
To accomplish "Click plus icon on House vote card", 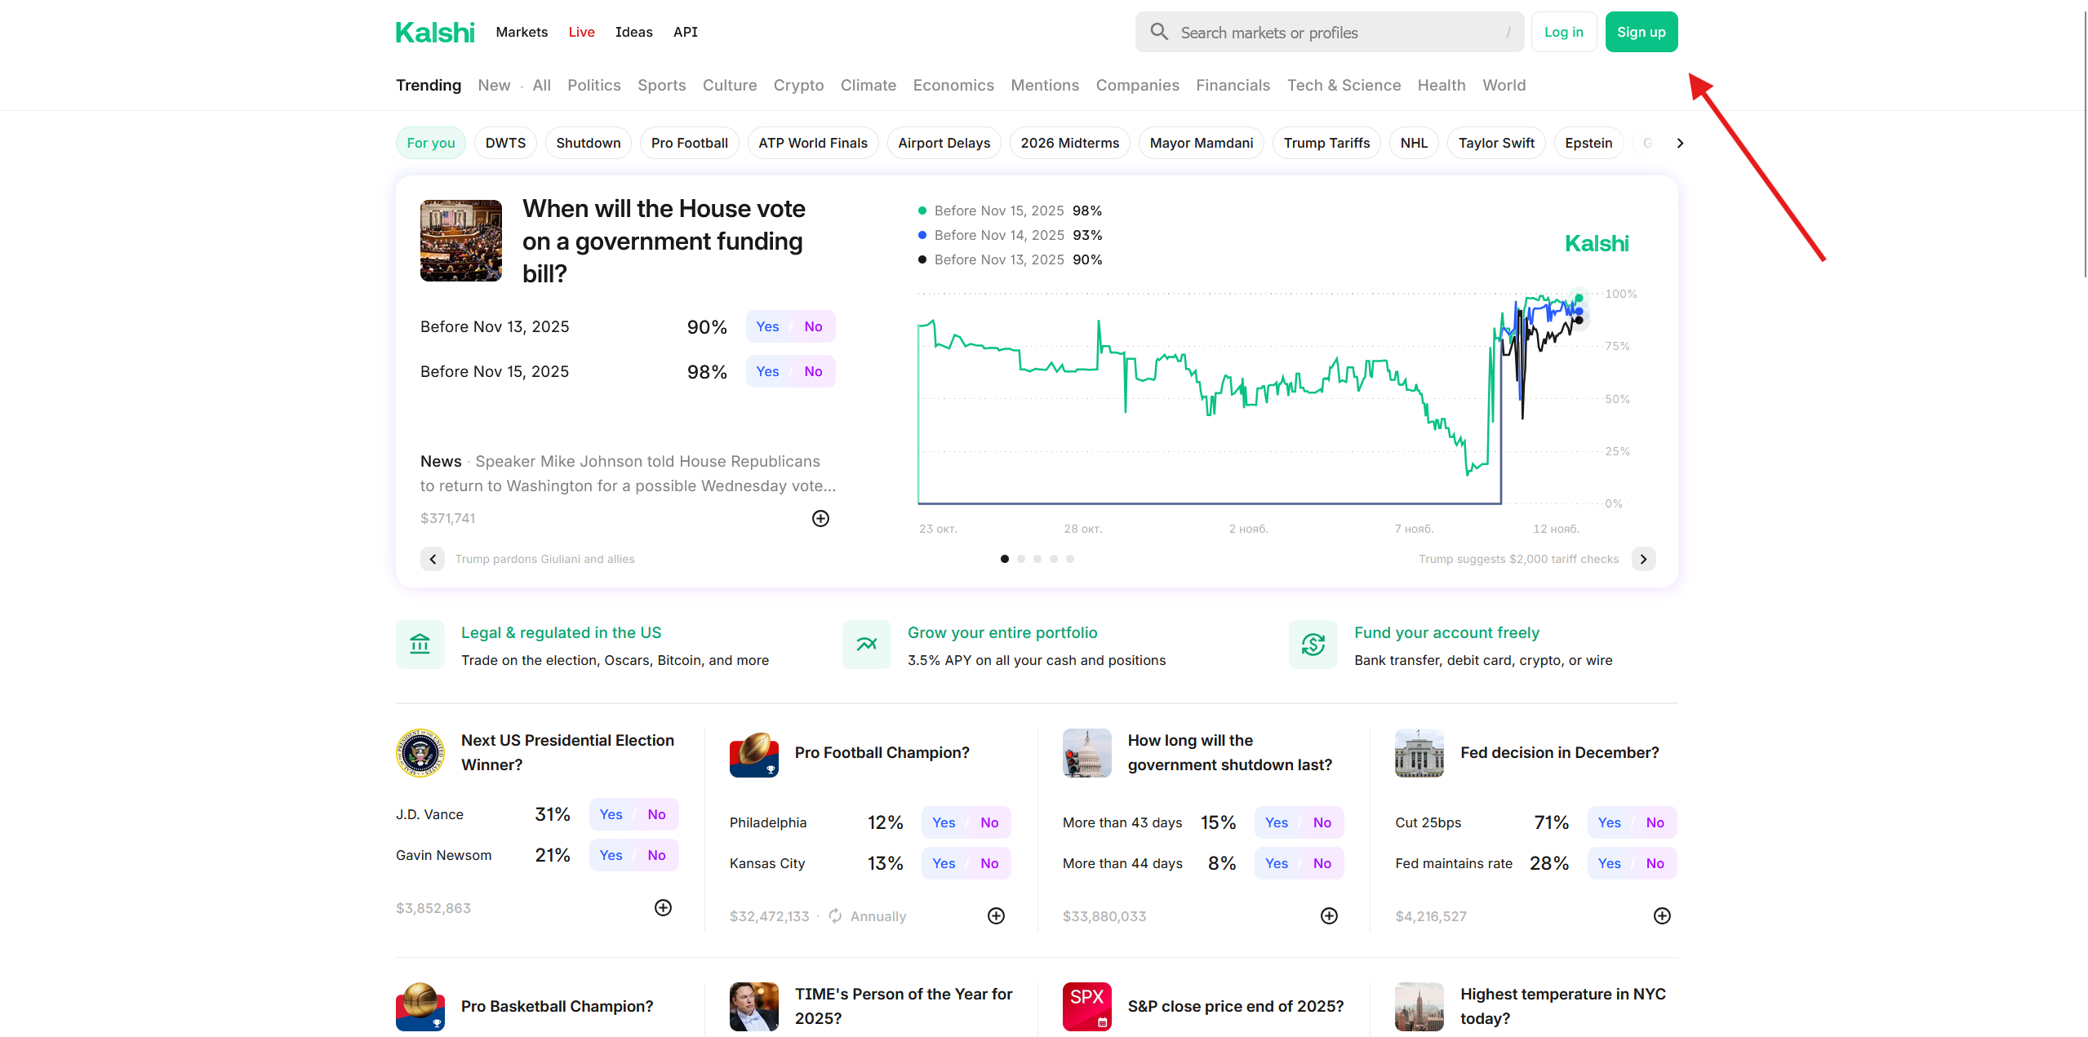I will [820, 518].
